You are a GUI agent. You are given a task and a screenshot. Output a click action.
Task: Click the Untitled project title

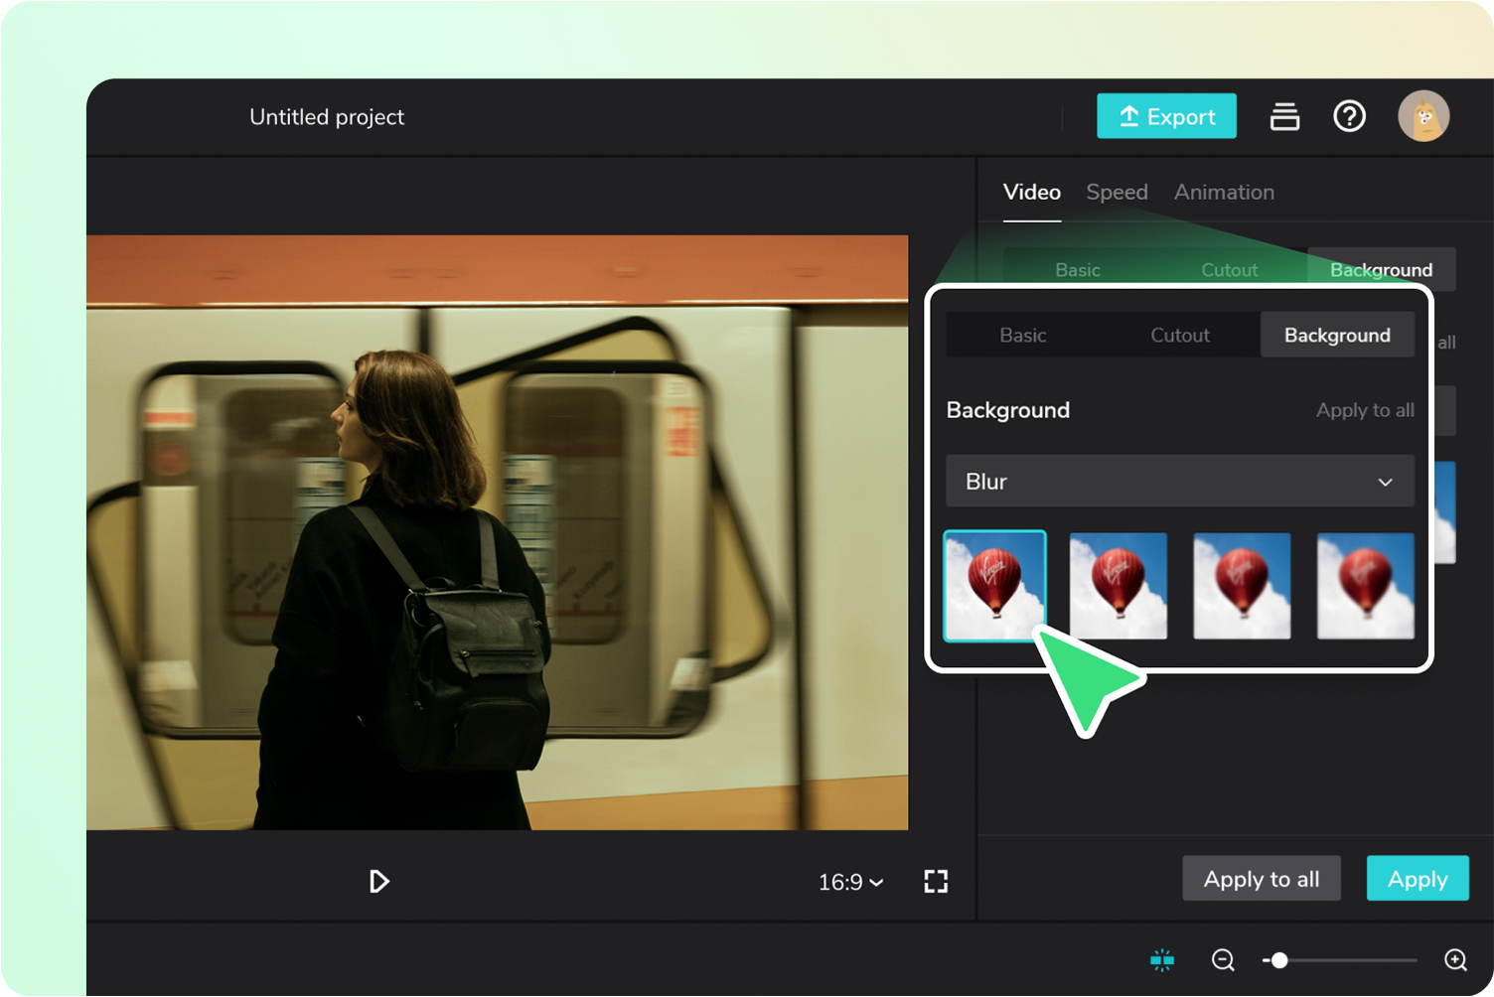pos(327,117)
